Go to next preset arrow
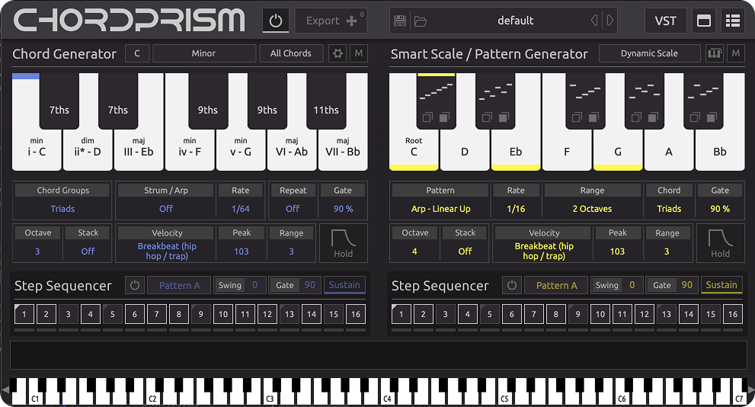755x407 pixels. (x=610, y=21)
